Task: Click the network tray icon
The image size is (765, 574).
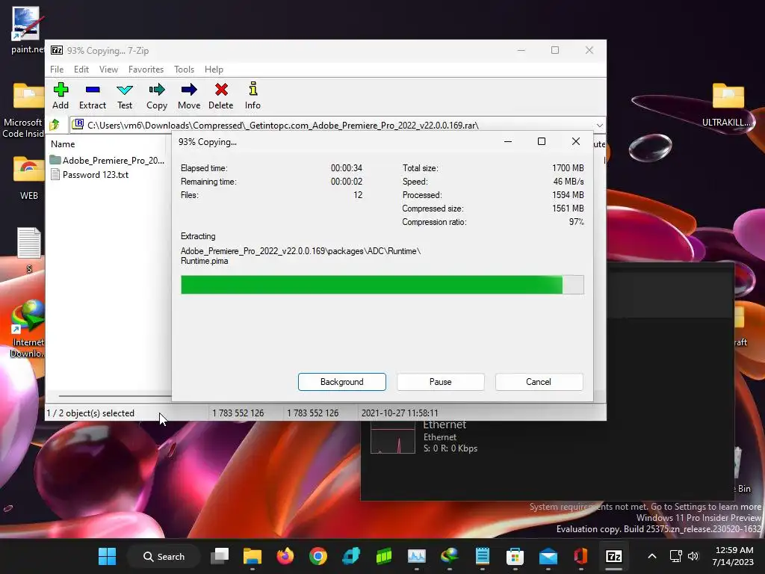Action: 675,556
